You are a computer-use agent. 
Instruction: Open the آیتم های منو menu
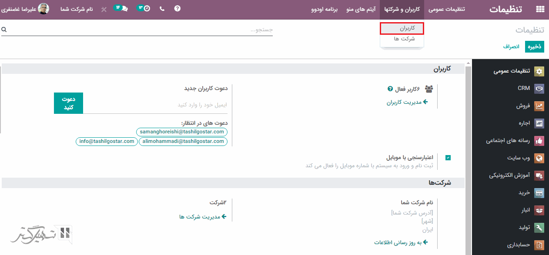click(x=361, y=9)
